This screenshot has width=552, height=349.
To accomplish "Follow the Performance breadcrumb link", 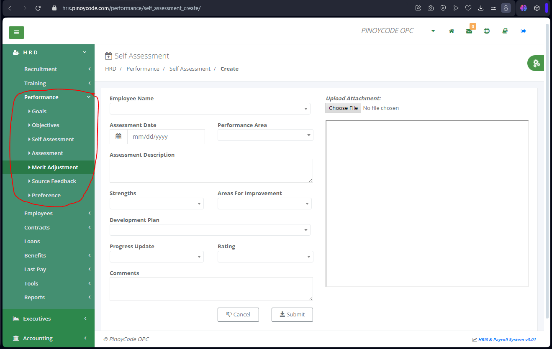I will point(143,69).
